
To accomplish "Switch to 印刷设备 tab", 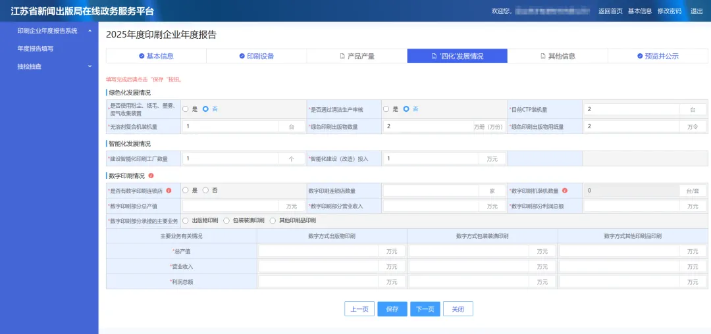I will [x=257, y=56].
